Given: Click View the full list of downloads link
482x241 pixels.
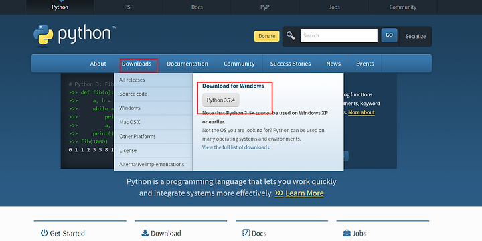Looking at the screenshot, I should 236,147.
